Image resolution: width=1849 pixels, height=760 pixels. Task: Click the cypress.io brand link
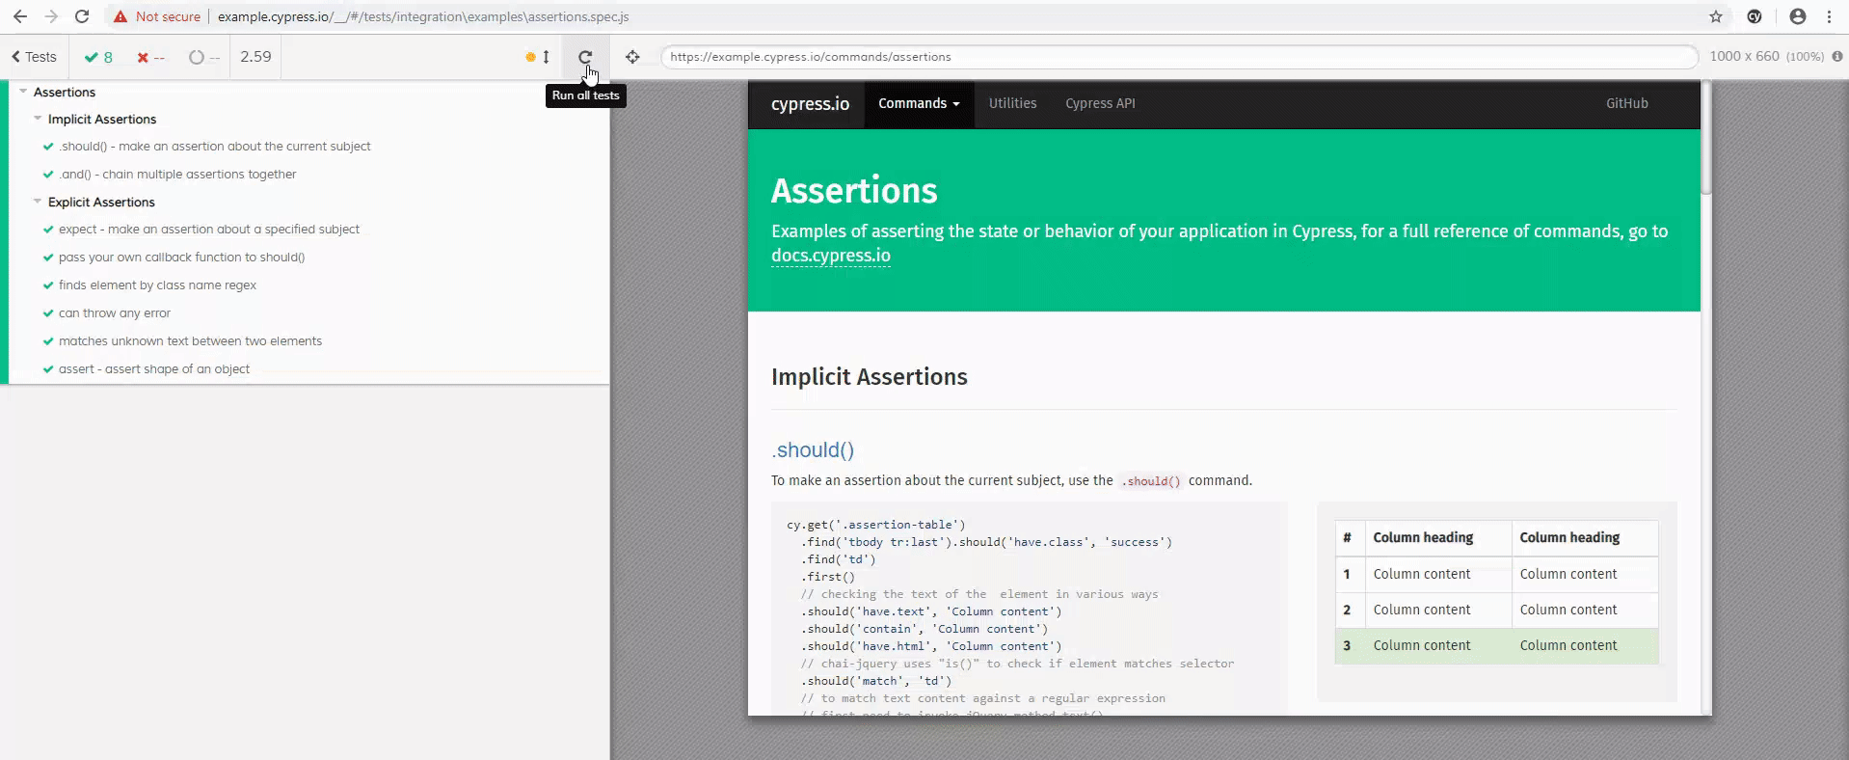810,104
